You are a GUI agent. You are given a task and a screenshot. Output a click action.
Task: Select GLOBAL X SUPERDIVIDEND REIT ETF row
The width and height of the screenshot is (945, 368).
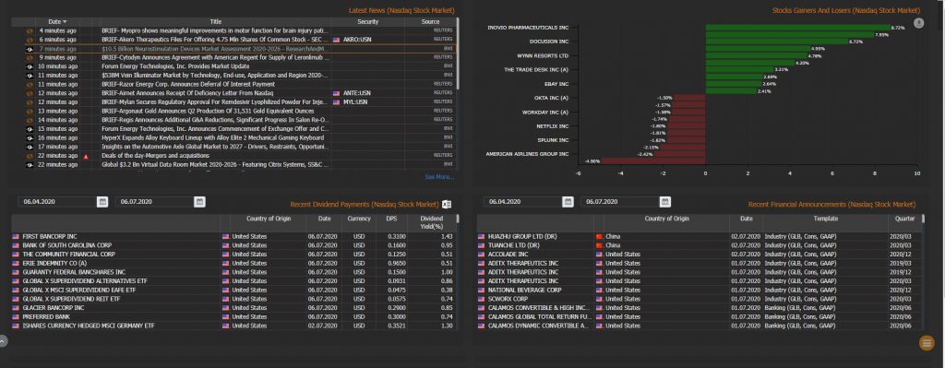(x=233, y=299)
